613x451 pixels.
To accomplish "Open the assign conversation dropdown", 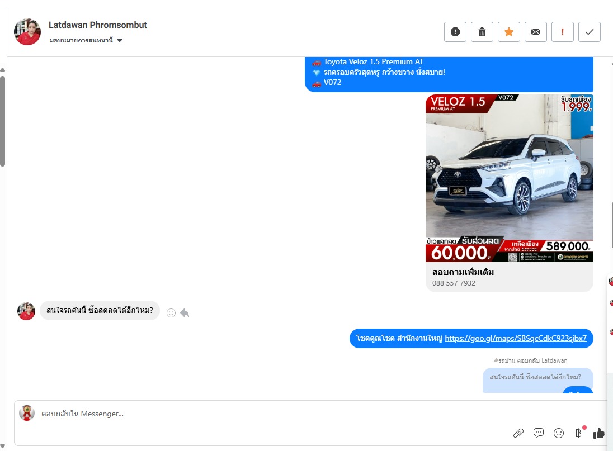I will click(86, 40).
